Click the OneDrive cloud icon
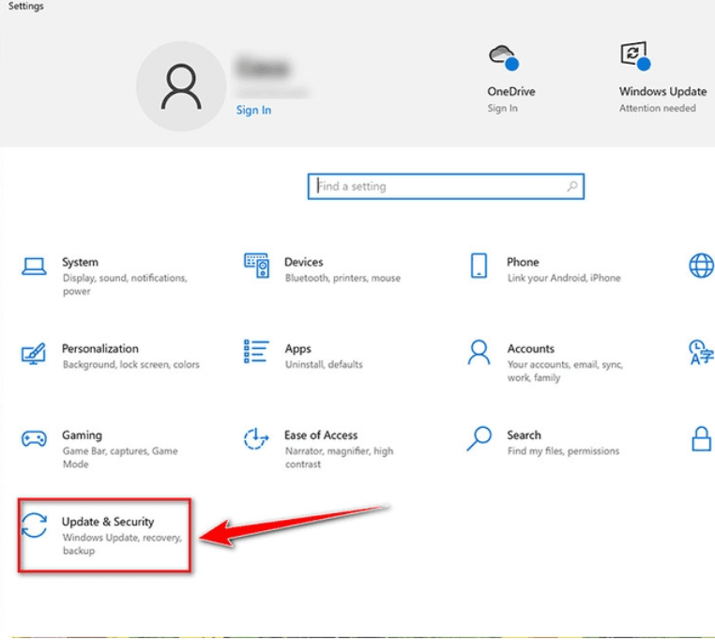The width and height of the screenshot is (715, 640). 504,57
